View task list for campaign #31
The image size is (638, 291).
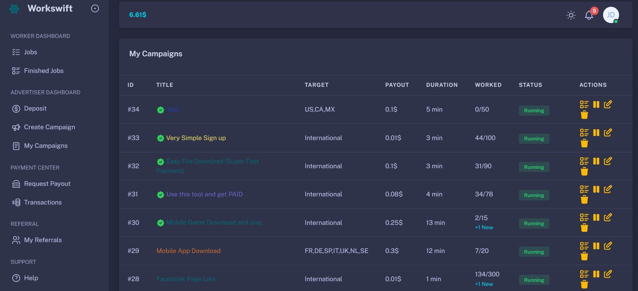tap(584, 189)
